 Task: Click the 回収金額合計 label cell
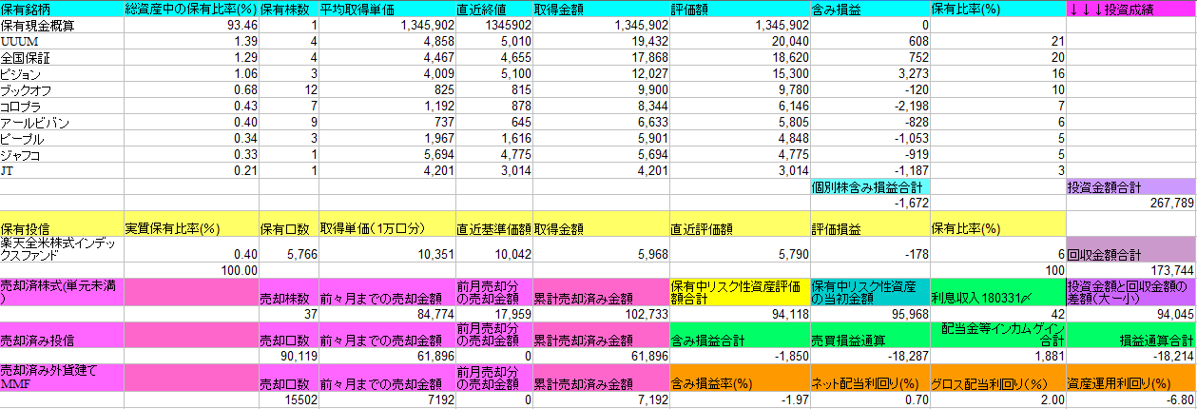pos(1131,251)
